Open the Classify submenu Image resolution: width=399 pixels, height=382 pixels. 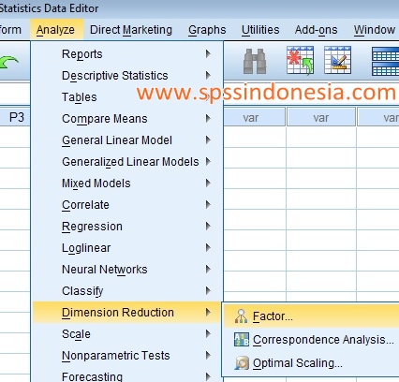click(x=127, y=291)
